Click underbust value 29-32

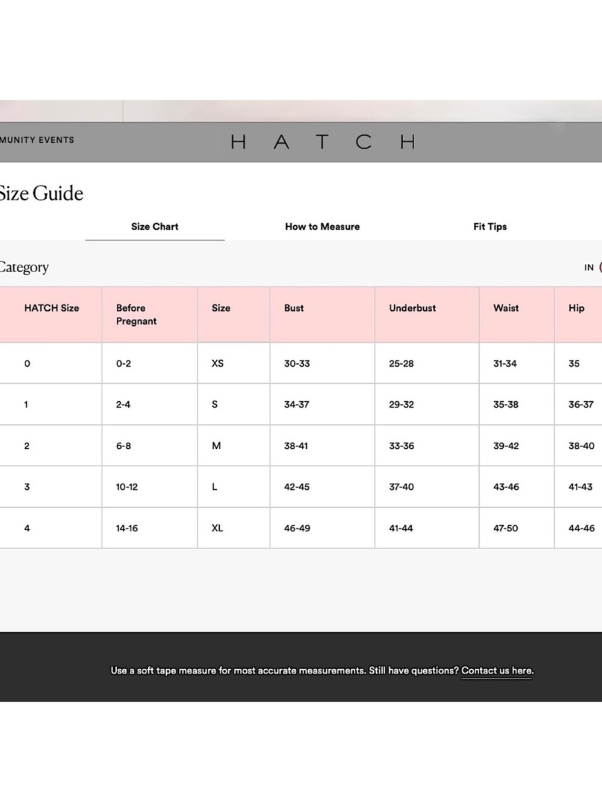(x=401, y=404)
